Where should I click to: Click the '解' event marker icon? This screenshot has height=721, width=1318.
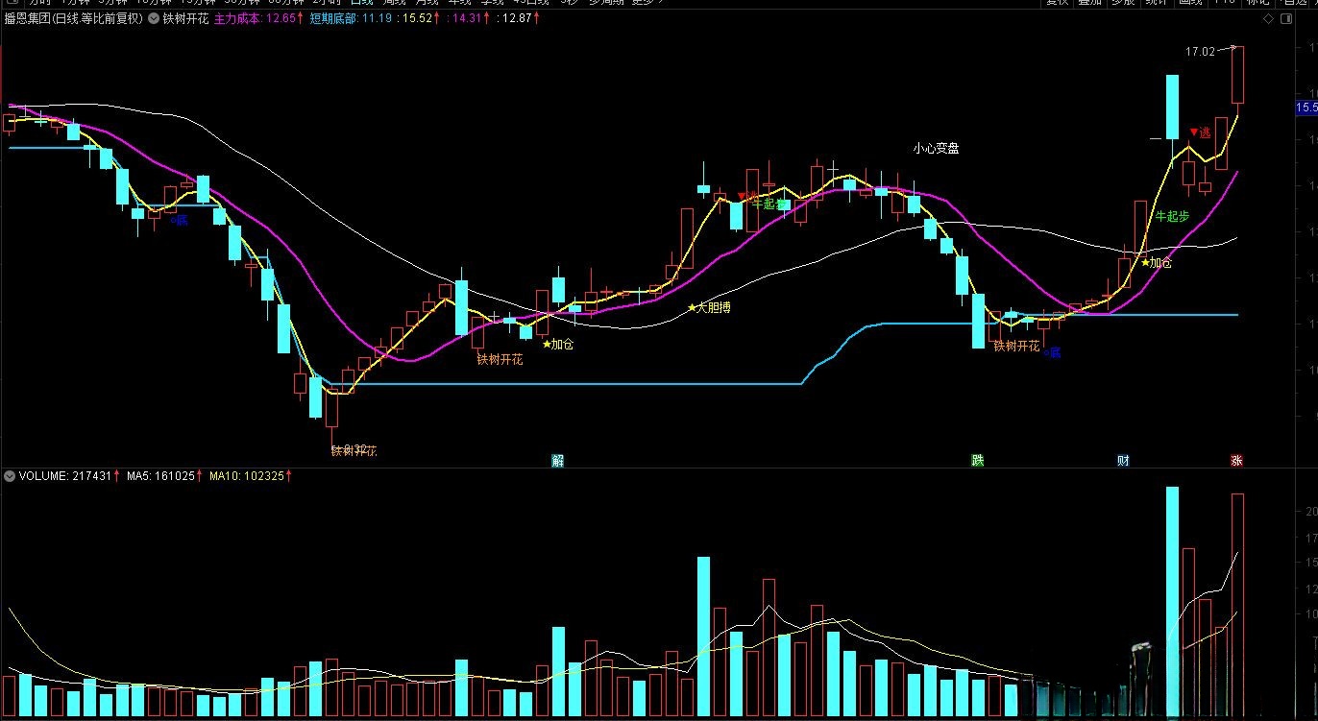click(x=557, y=461)
